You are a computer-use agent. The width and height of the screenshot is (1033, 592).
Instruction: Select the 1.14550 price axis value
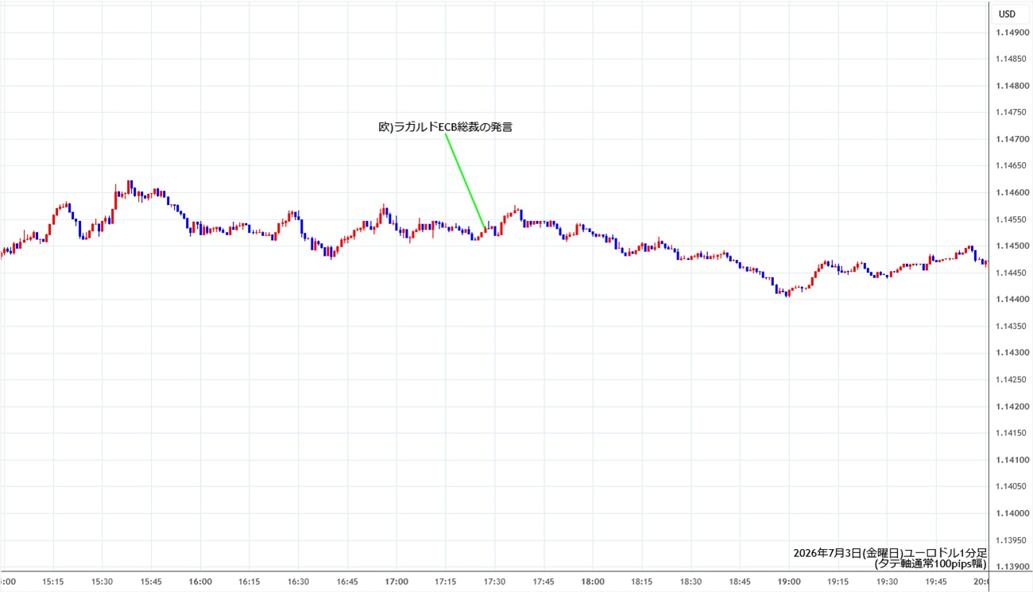1012,219
